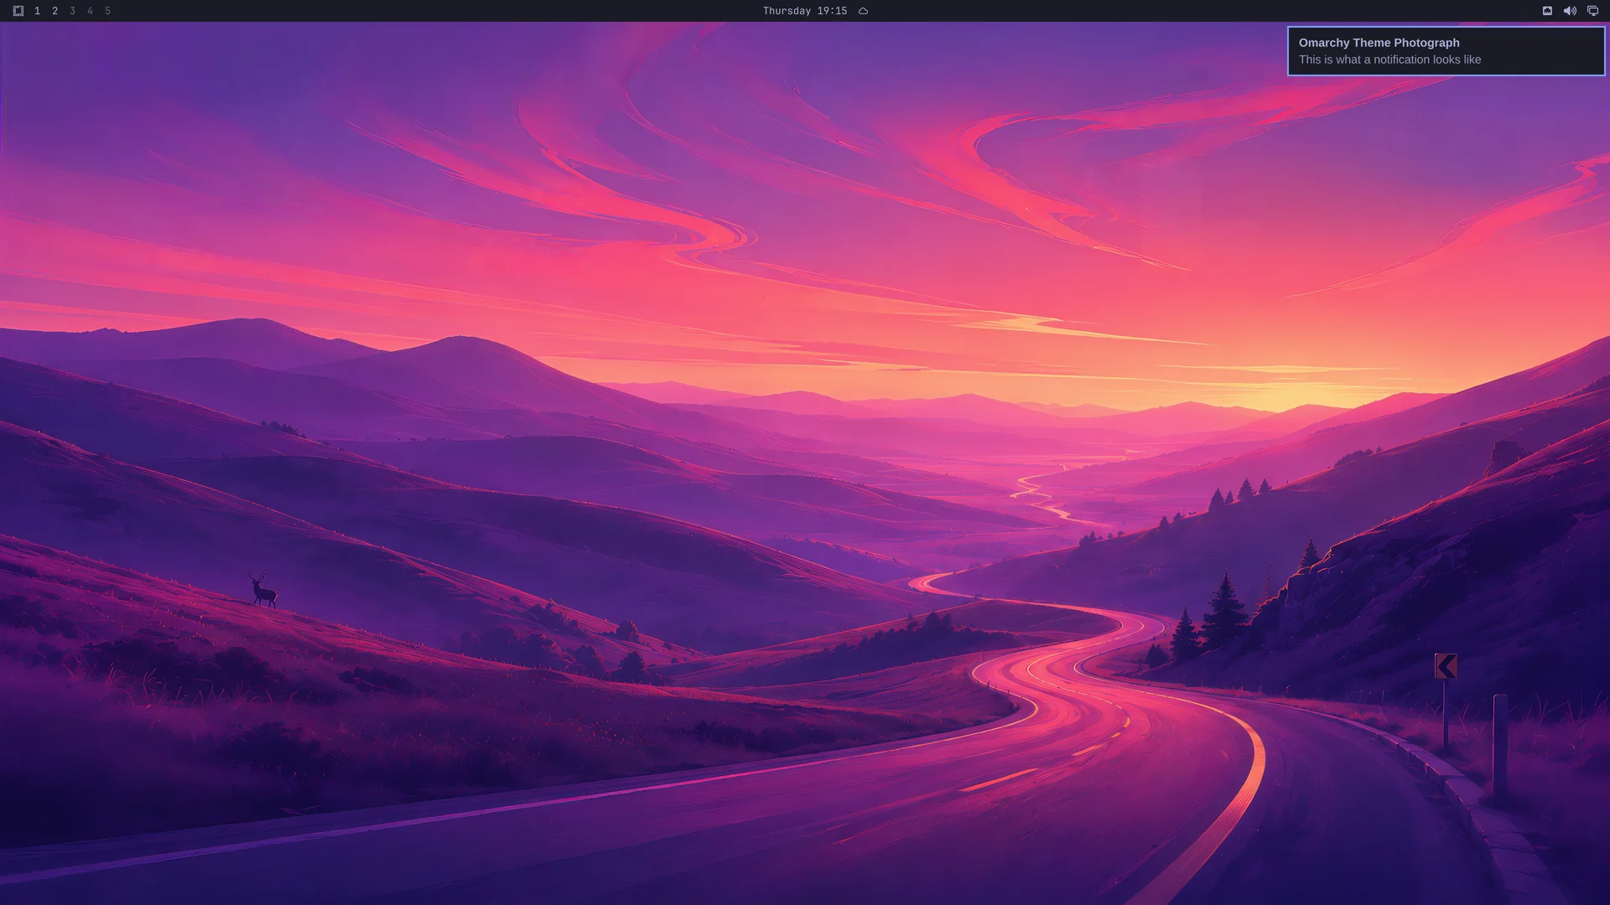Click the chevron road sign on the wallpaper
This screenshot has height=905, width=1610.
pyautogui.click(x=1446, y=666)
